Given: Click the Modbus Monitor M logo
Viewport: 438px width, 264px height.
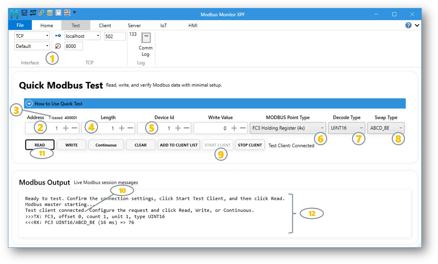Looking at the screenshot, I should (14, 14).
